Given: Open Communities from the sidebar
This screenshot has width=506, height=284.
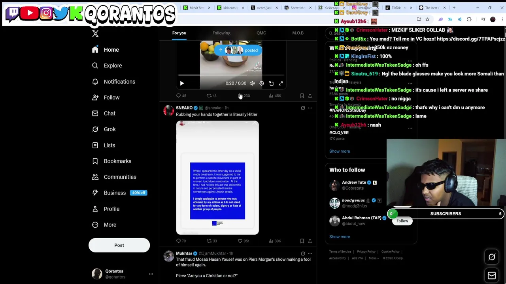Looking at the screenshot, I should pyautogui.click(x=114, y=177).
